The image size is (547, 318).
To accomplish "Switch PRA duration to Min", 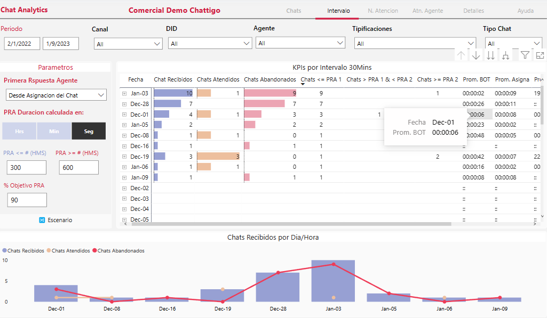I will pyautogui.click(x=54, y=131).
